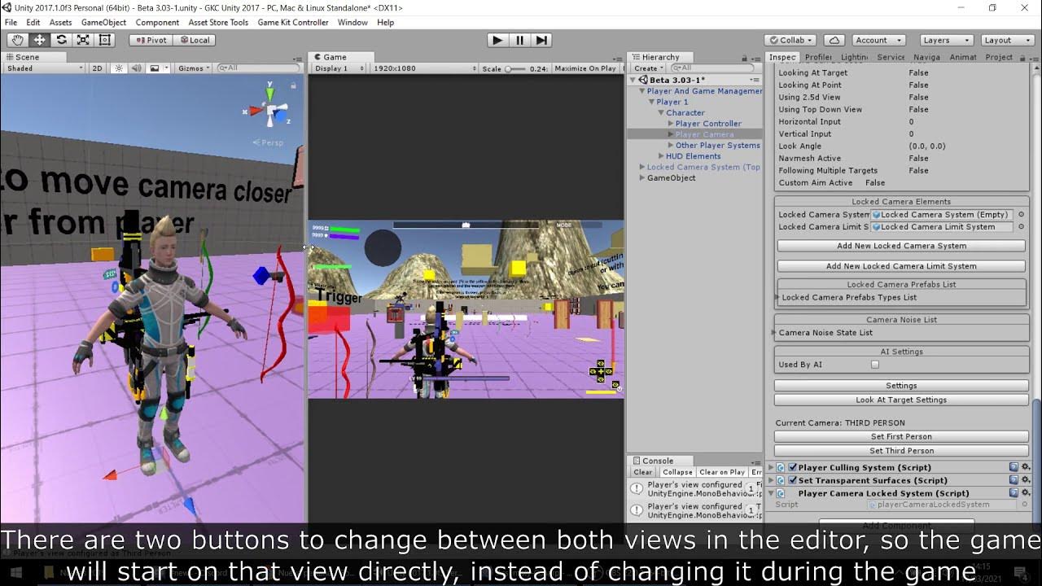Image resolution: width=1042 pixels, height=586 pixels.
Task: Open the Gizmos dropdown
Action: coord(194,68)
